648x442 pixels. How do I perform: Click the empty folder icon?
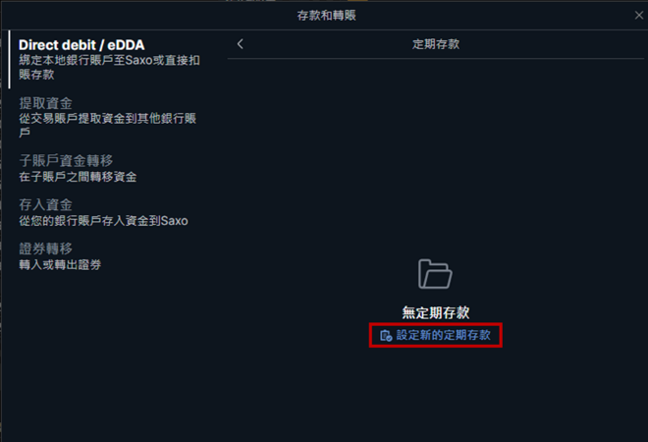click(435, 274)
